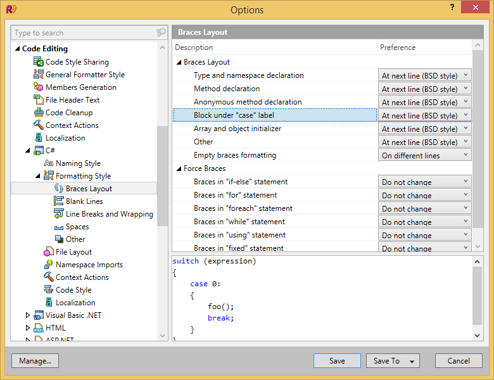Collapse the Formatting Style tree node

click(x=38, y=176)
